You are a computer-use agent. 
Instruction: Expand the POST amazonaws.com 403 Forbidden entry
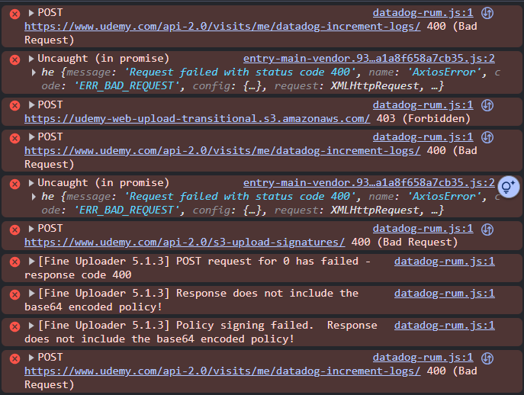pos(31,105)
